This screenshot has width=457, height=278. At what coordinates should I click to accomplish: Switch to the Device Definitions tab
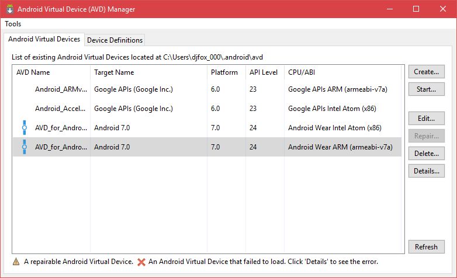click(x=115, y=40)
